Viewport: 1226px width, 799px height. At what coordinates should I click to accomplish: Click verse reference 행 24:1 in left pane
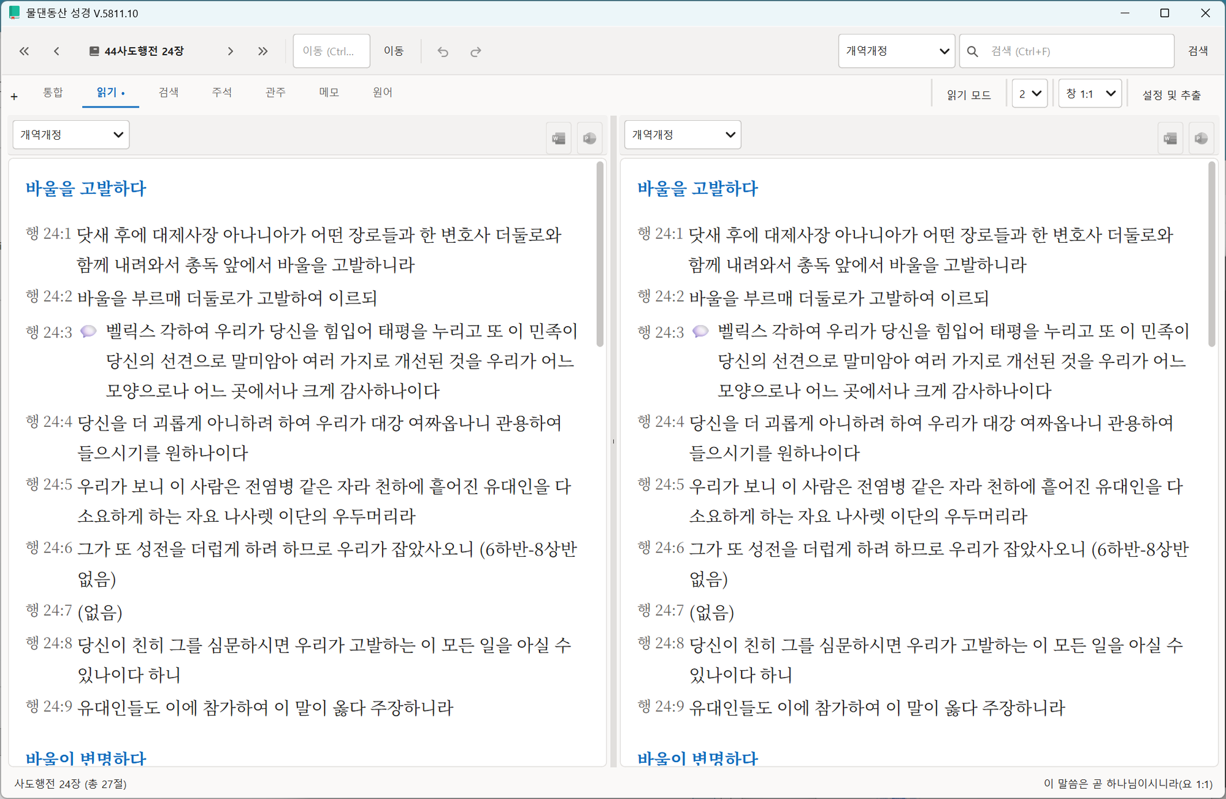tap(48, 234)
